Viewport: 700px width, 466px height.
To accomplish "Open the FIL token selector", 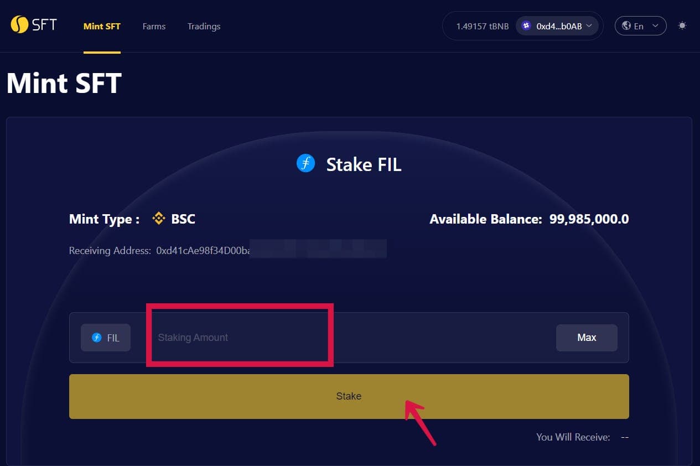I will point(106,338).
